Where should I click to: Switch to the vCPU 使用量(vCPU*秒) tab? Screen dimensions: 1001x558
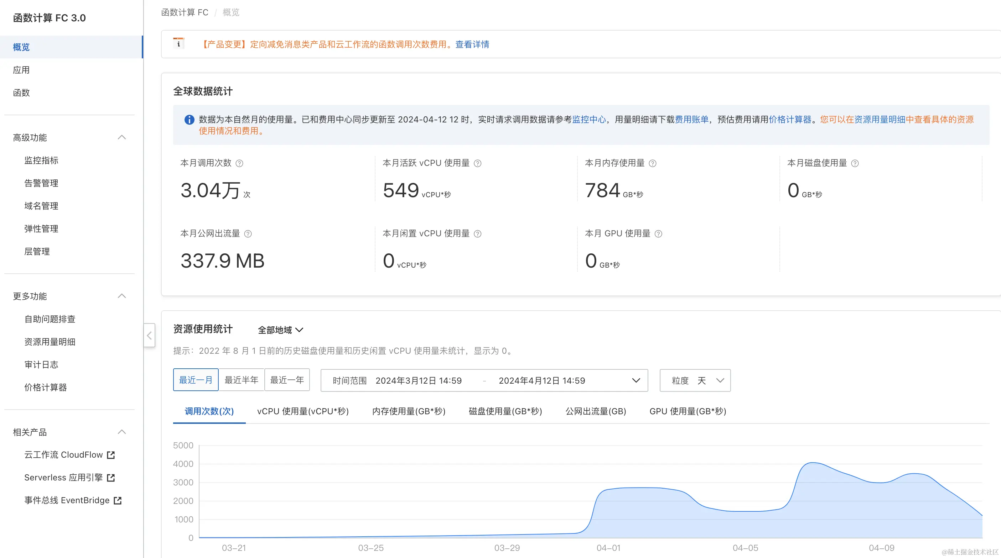click(x=303, y=411)
